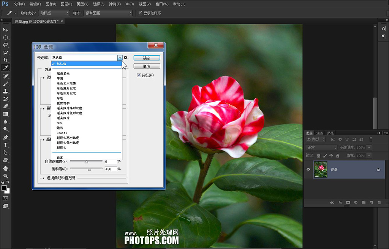Screen dimensions: 389x249
Task: Select the Quick Selection tool
Action: [5, 53]
